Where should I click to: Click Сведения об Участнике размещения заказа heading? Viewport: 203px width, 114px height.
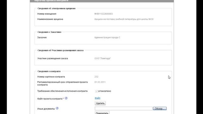coord(61,50)
